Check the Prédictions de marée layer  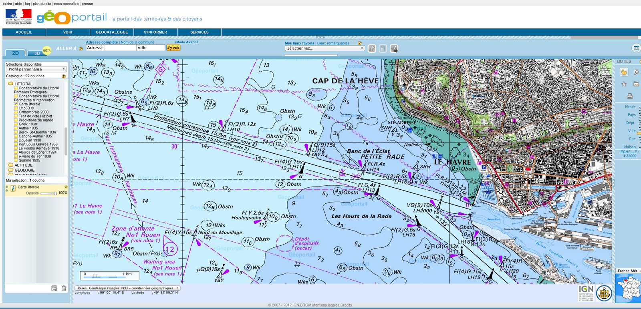16,120
